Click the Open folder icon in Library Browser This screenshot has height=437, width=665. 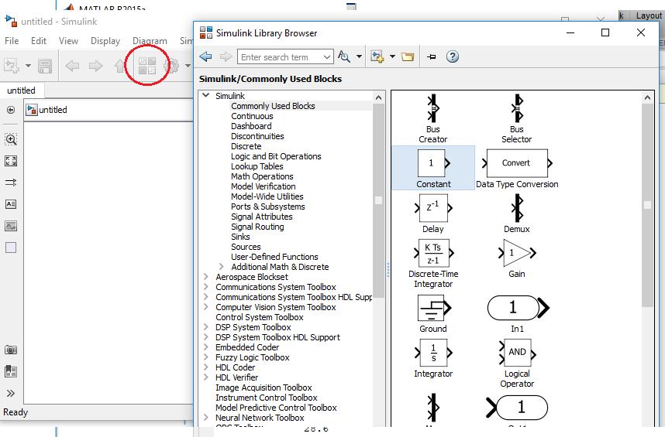[x=408, y=56]
